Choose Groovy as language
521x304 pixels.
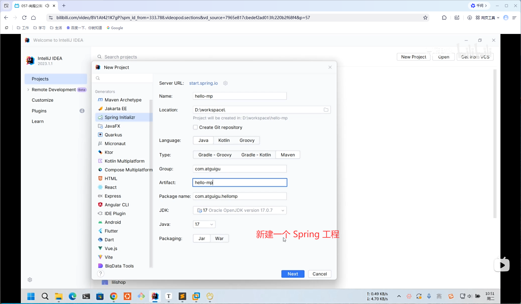coord(247,140)
